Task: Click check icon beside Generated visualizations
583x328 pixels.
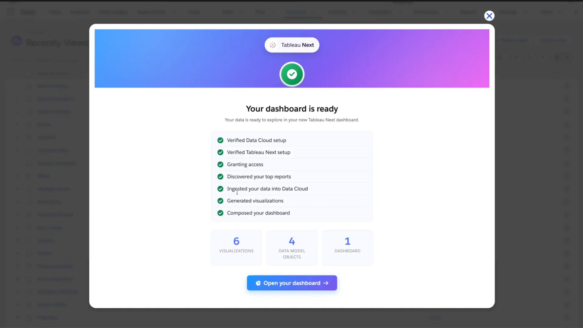Action: pos(220,201)
